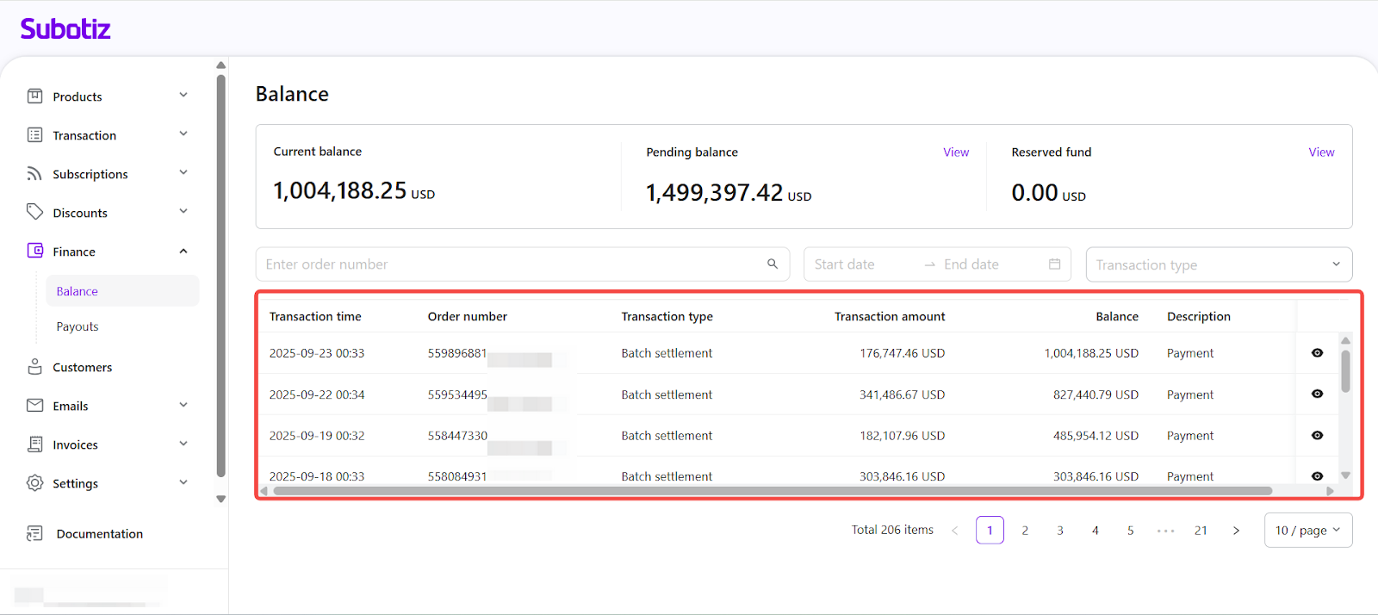This screenshot has height=615, width=1378.
Task: Select Balance in the Finance submenu
Action: point(78,291)
